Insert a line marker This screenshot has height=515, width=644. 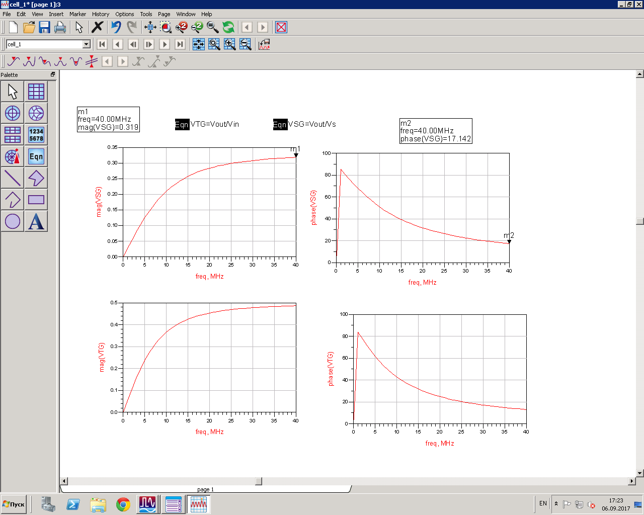pos(92,61)
